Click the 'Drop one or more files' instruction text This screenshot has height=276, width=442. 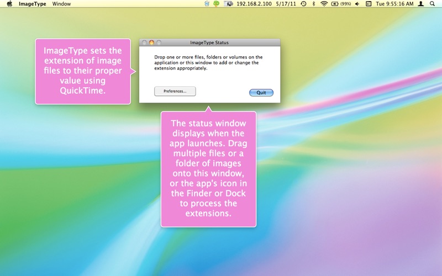coord(208,62)
